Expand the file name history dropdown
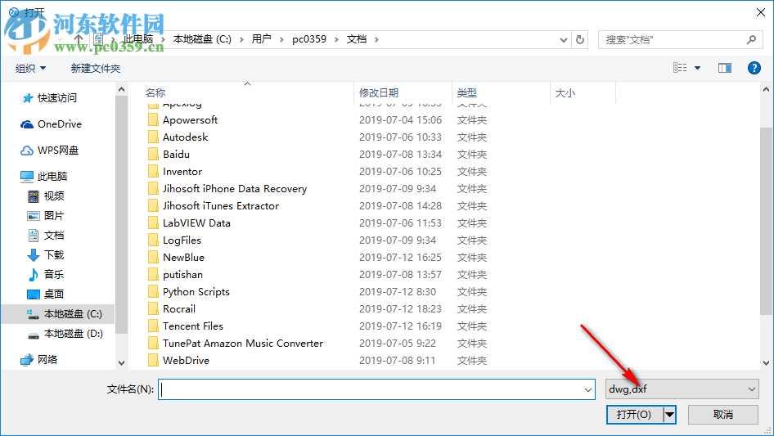 coord(588,389)
